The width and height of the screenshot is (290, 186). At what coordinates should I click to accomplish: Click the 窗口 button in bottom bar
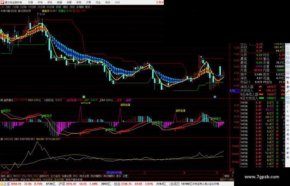9,176
